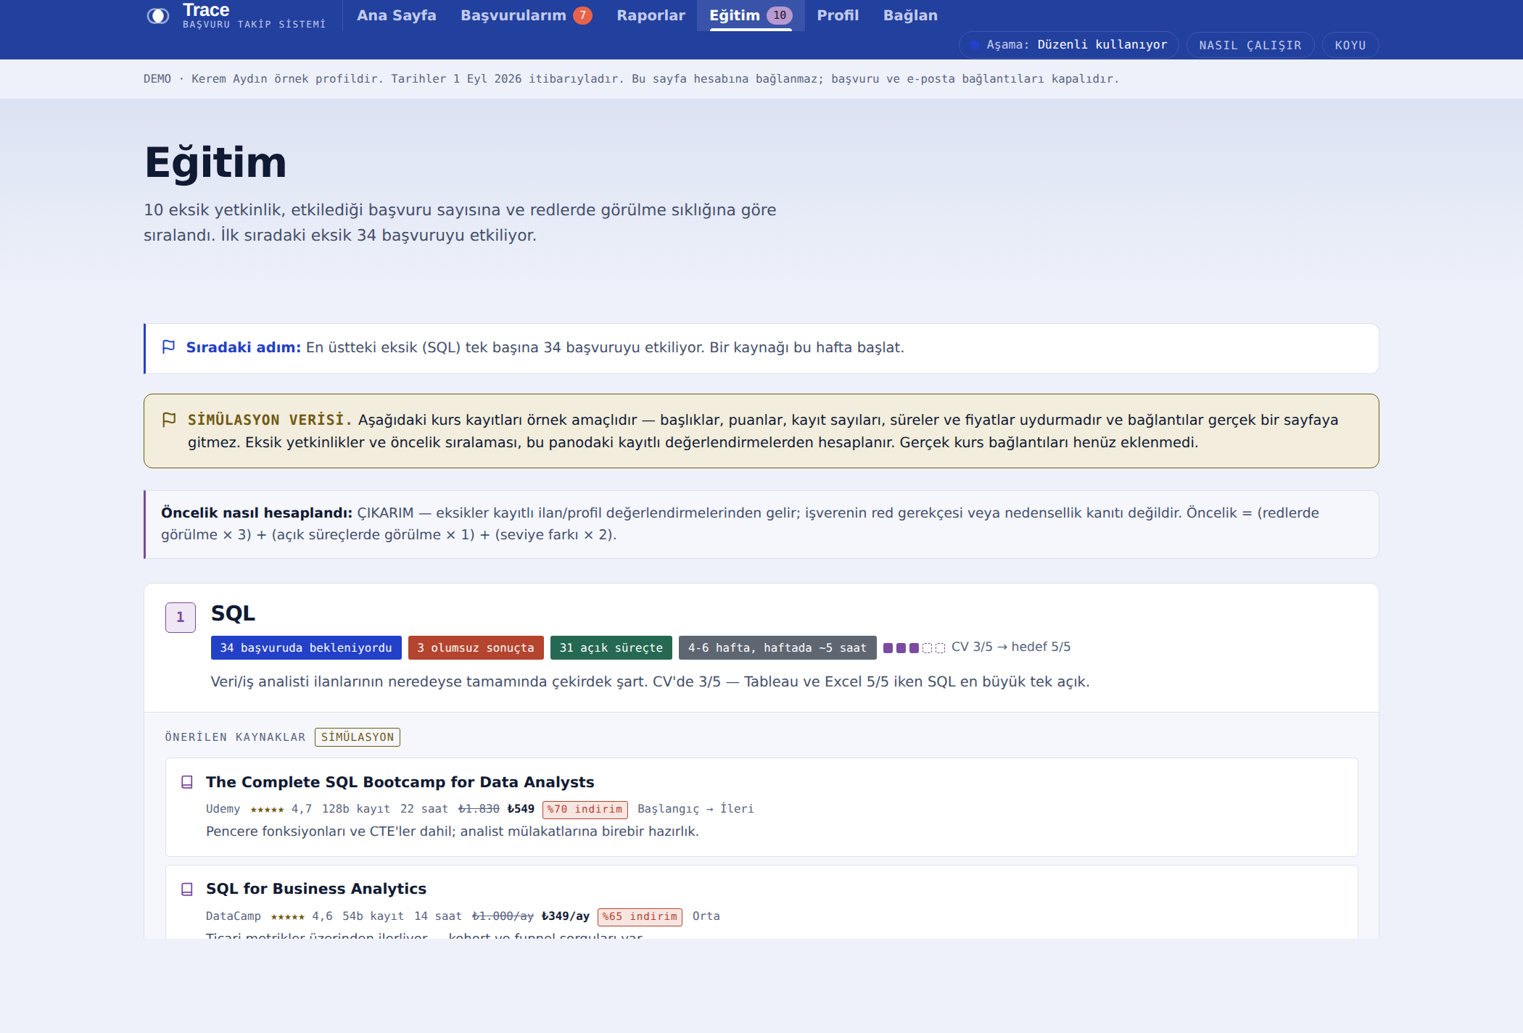Screen dimensions: 1523x1033
Task: Click the '4-6 hafta, haftada ~5 saat' tag
Action: [777, 647]
